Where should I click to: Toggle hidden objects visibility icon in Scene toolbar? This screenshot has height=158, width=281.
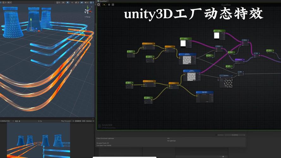[x=82, y=3]
